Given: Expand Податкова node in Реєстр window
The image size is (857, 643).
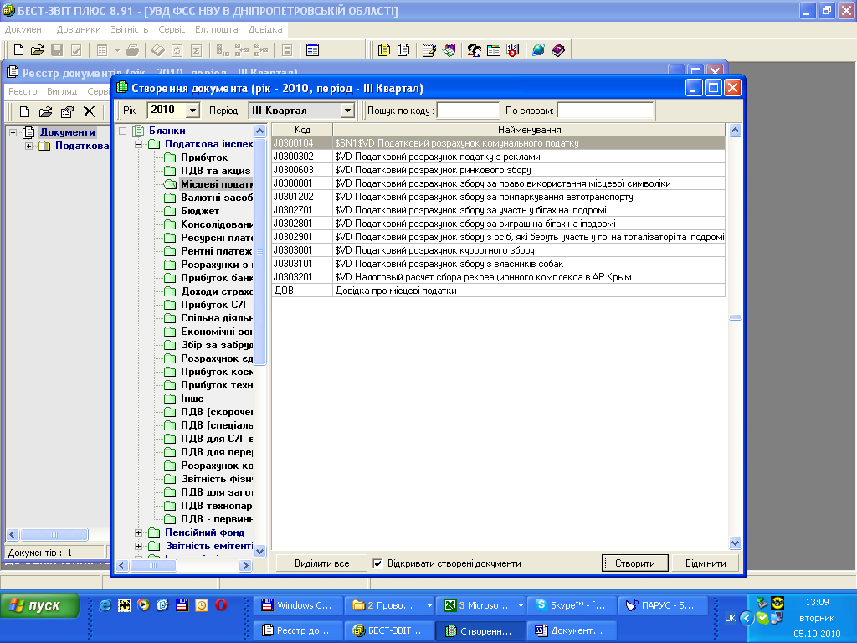Looking at the screenshot, I should tap(29, 146).
